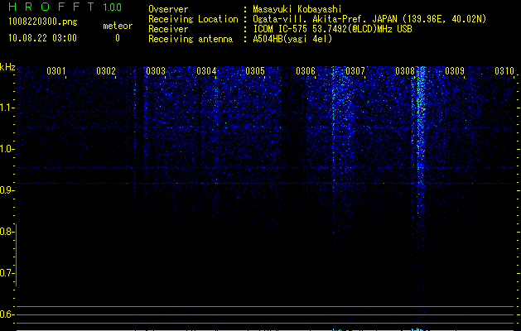Click the 0302 time marker
Screen dimensions: 521x331
click(106, 71)
